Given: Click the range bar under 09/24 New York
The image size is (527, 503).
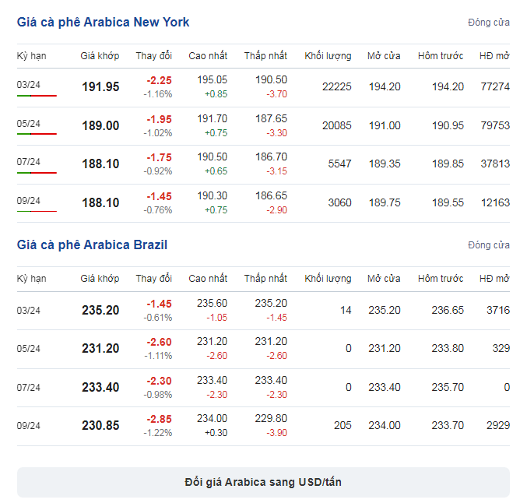Looking at the screenshot, I should (x=37, y=212).
